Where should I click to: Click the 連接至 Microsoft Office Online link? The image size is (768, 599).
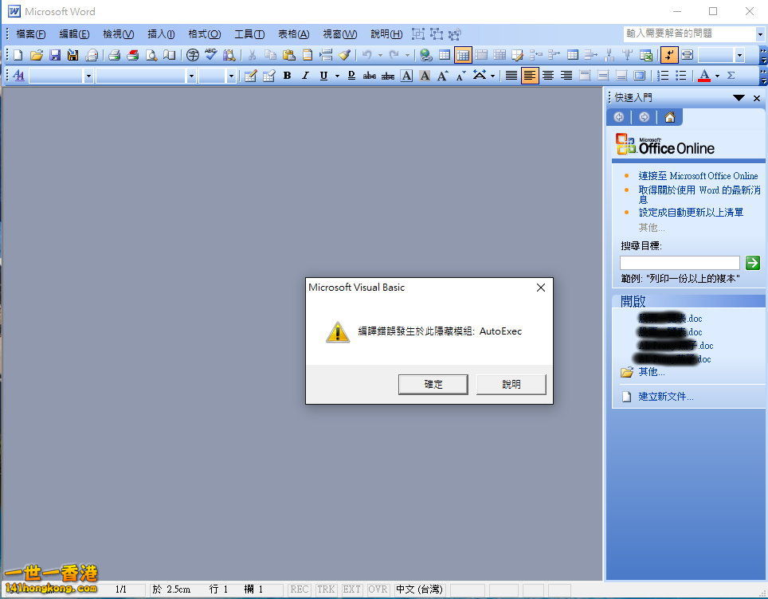tap(698, 176)
